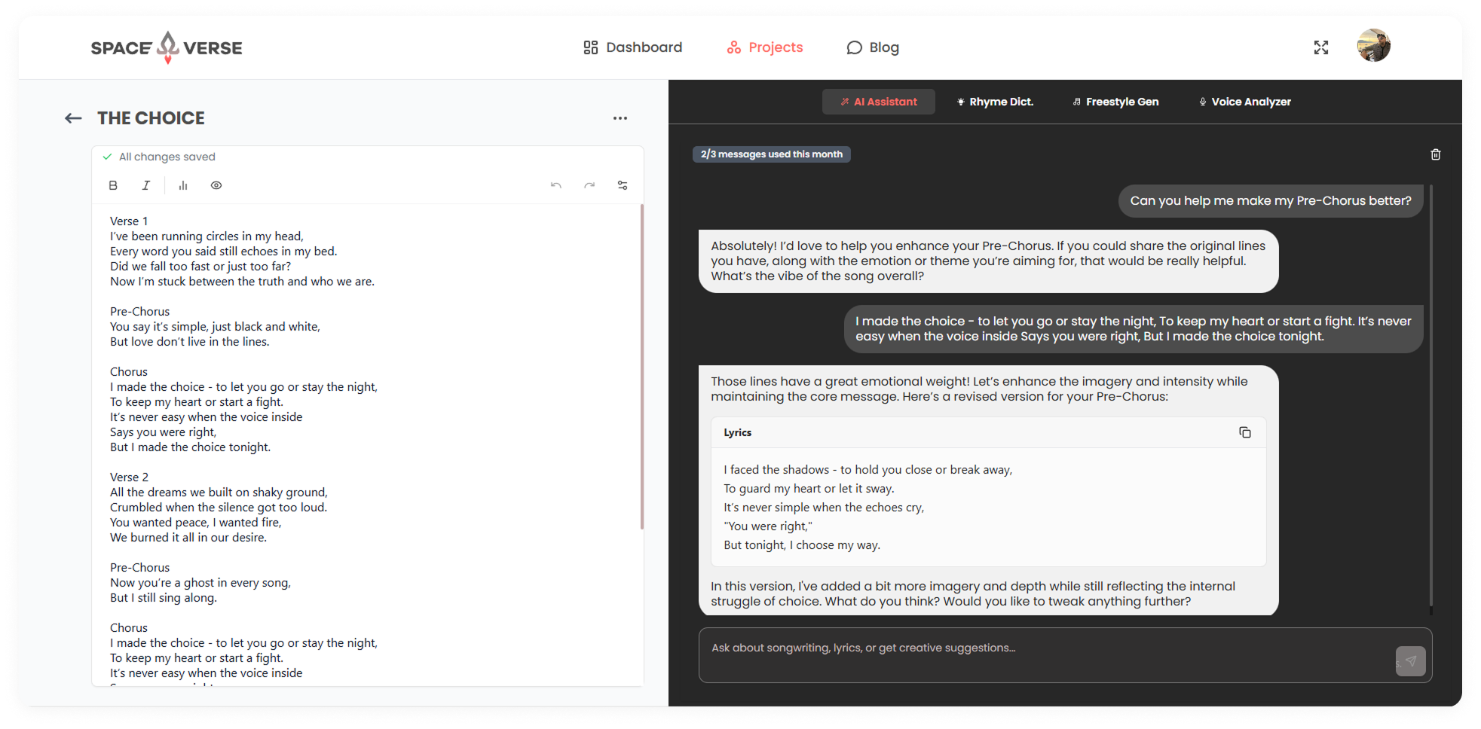Toggle italic formatting in lyrics editor
Screen dimensions: 1481x729
point(146,185)
